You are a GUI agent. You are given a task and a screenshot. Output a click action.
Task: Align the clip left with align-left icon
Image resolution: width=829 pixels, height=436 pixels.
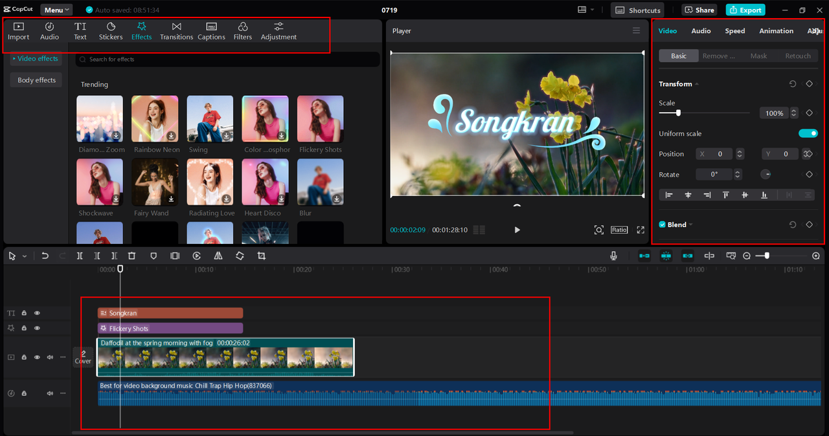click(669, 195)
